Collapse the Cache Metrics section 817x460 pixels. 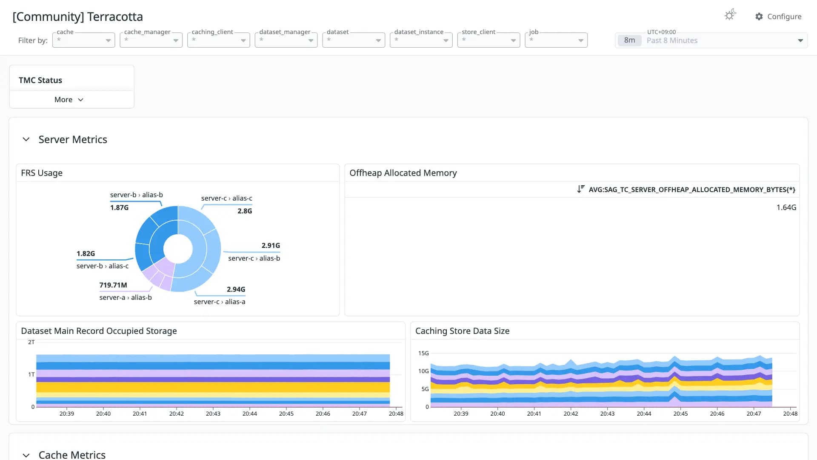[26, 455]
